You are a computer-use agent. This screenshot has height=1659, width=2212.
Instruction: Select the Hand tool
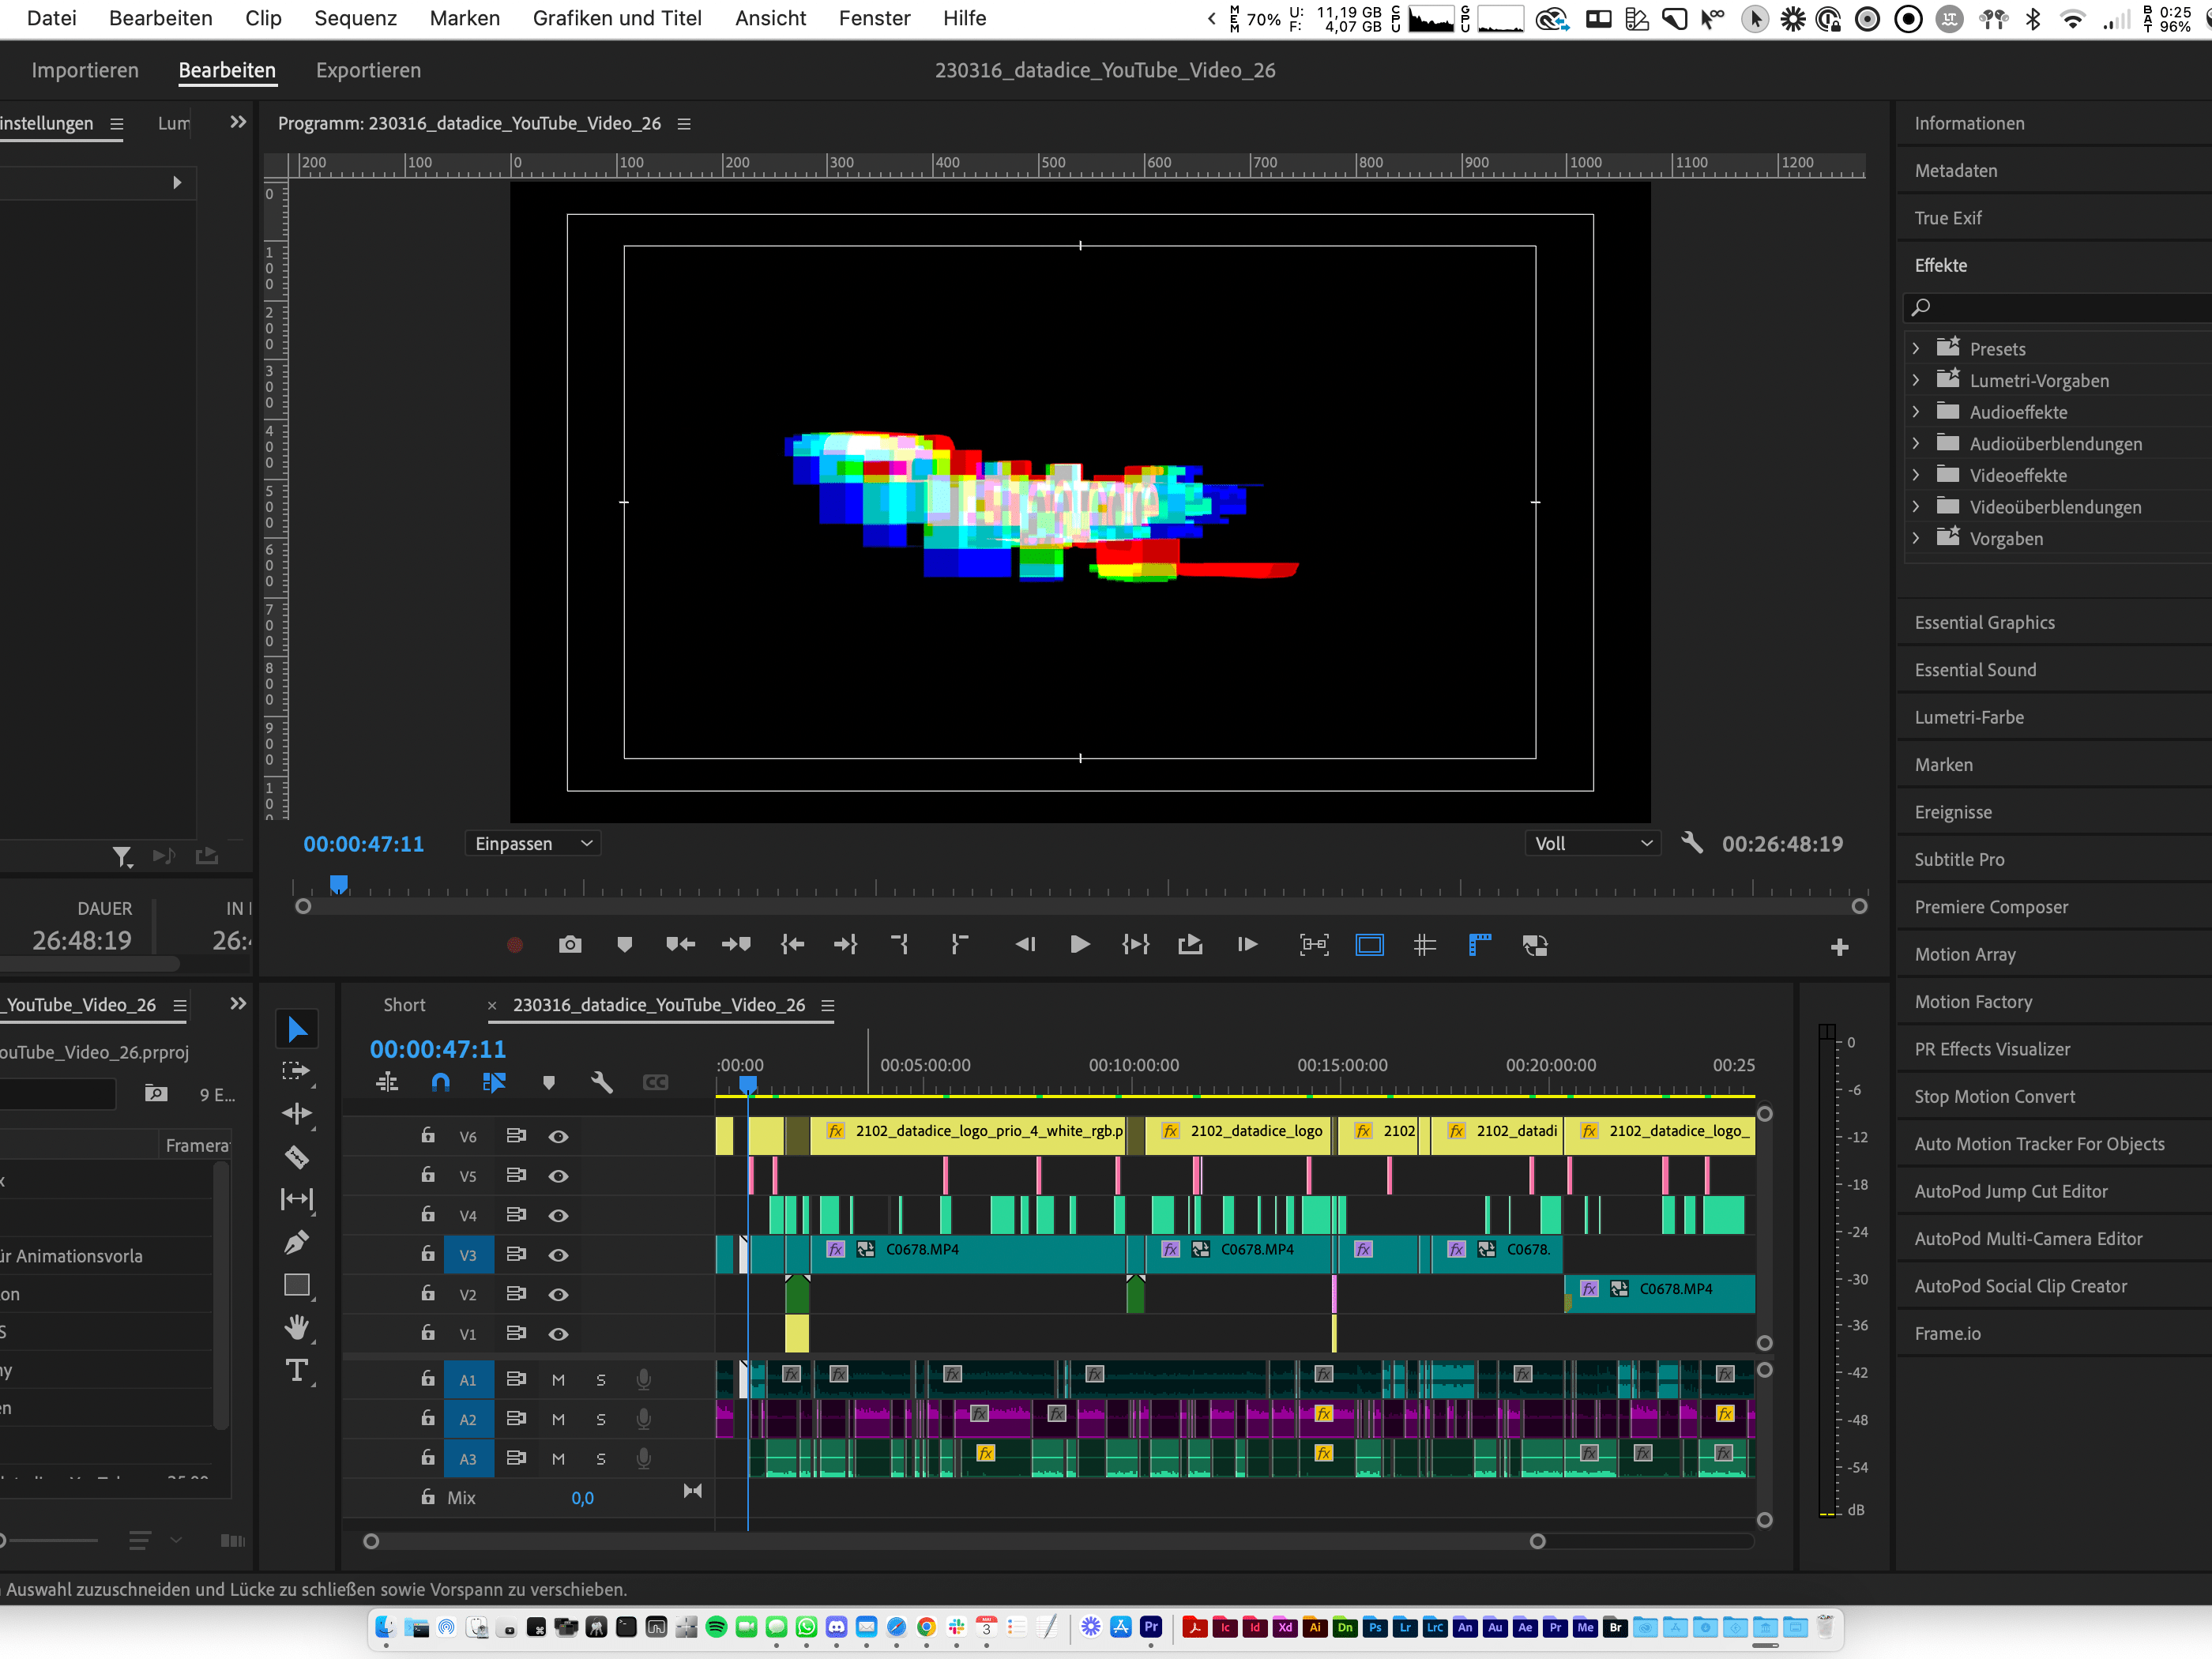(x=297, y=1327)
